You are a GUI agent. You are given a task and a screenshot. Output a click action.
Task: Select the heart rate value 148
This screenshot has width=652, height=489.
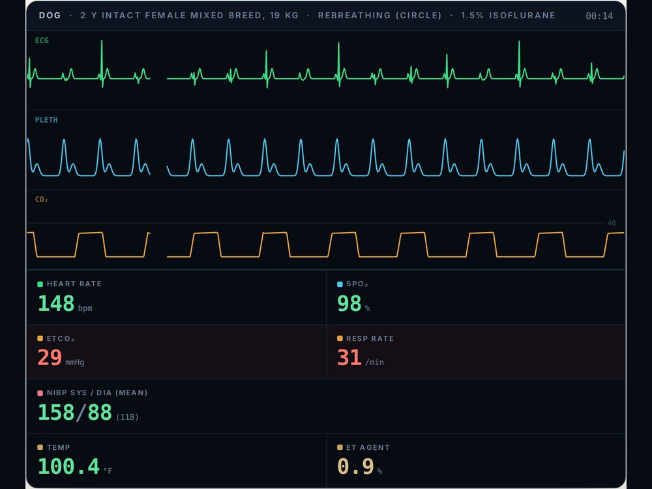(x=56, y=303)
